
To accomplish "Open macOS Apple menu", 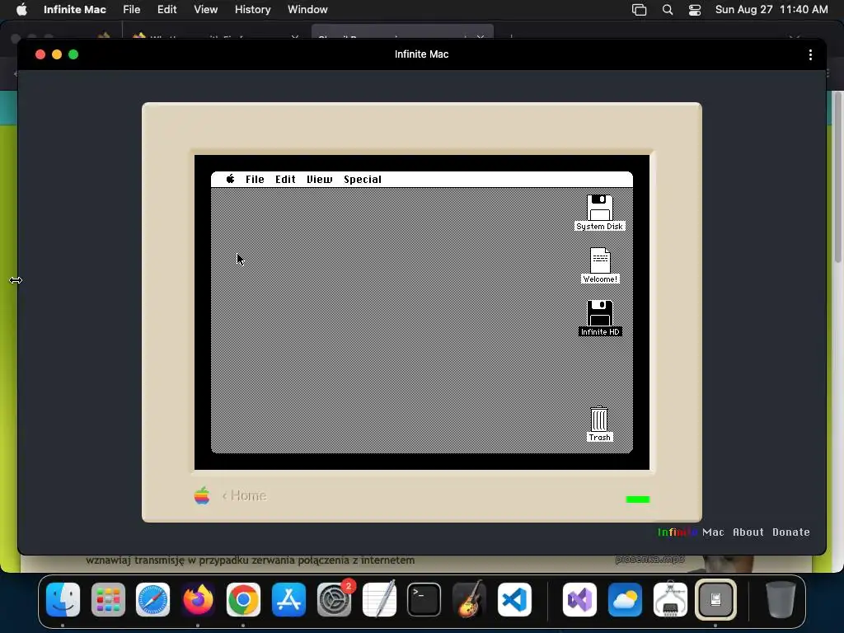I will click(x=21, y=10).
